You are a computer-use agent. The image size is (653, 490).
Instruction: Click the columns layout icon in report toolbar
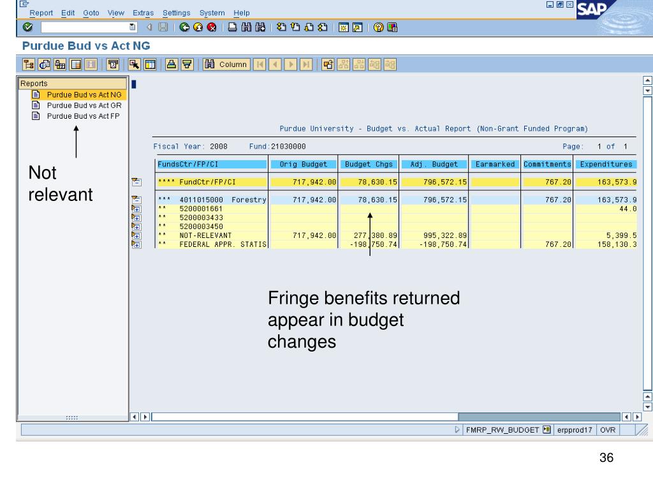pyautogui.click(x=150, y=64)
